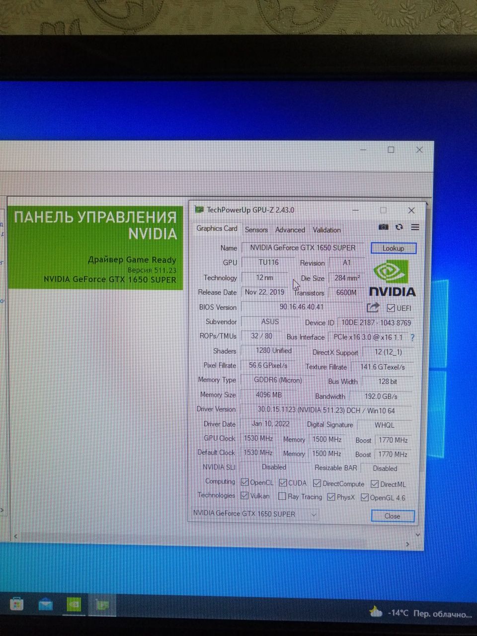Screen dimensions: 477x636
Task: Enable the Ray Tracing checkbox
Action: click(x=282, y=496)
